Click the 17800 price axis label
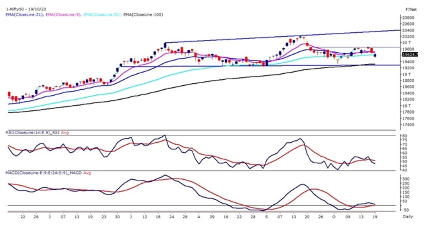428x232 pixels. (409, 112)
